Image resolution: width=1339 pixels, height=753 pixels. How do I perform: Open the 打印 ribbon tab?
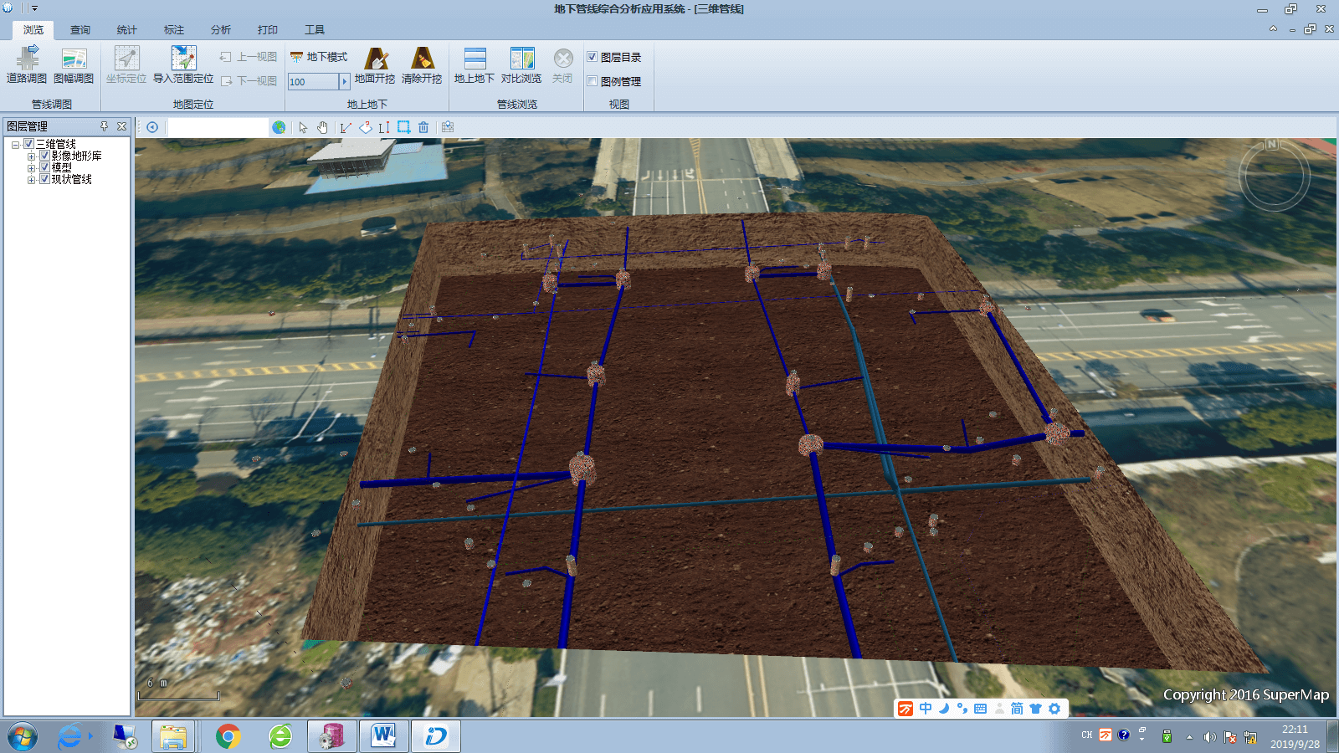[x=268, y=30]
